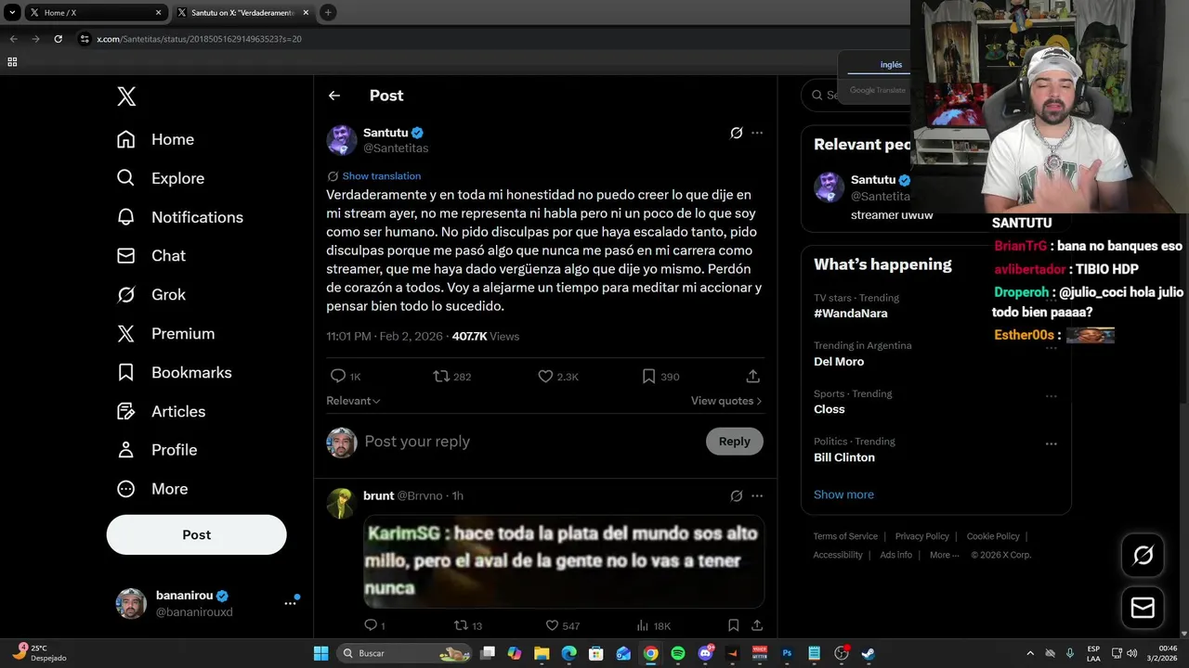1189x668 pixels.
Task: Share brunt's comment
Action: pyautogui.click(x=757, y=625)
